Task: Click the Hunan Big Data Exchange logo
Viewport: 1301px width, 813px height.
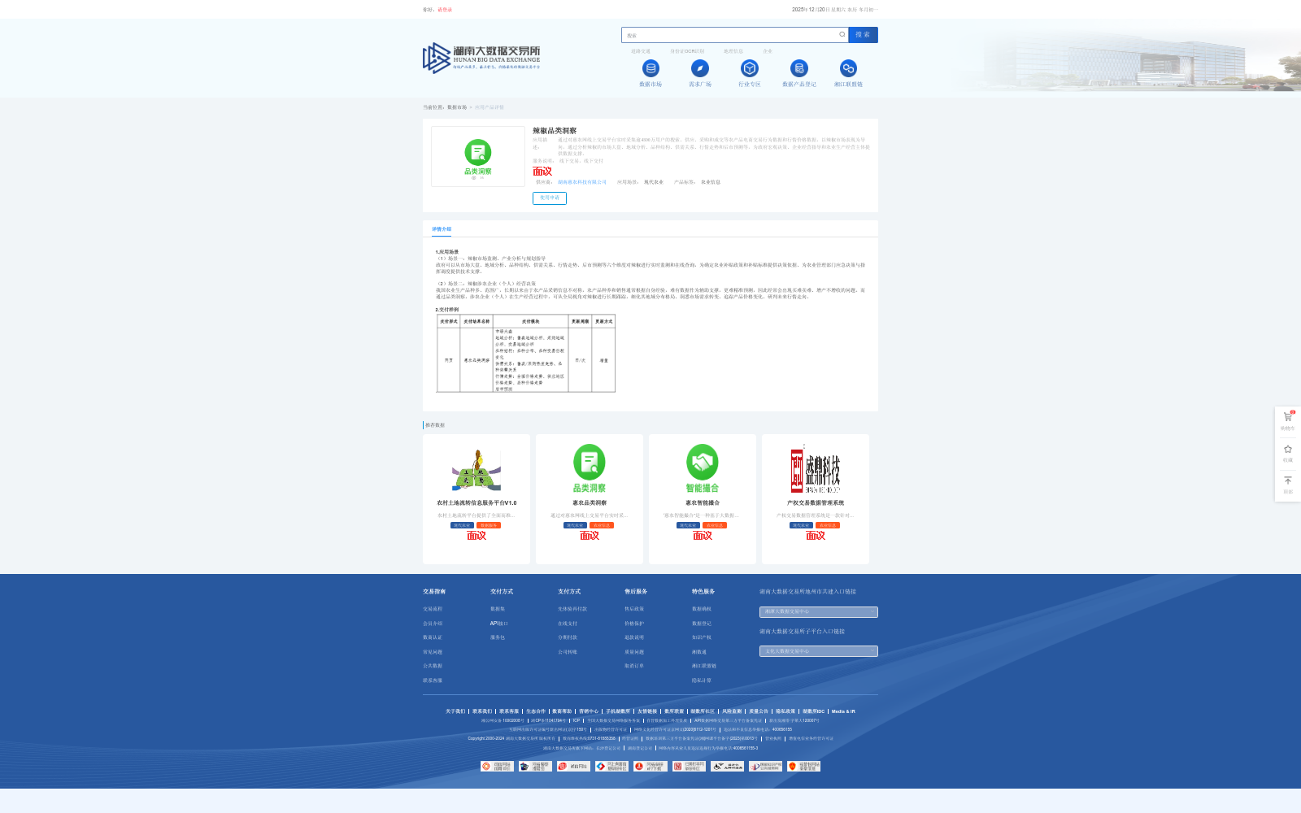Action: 481,58
